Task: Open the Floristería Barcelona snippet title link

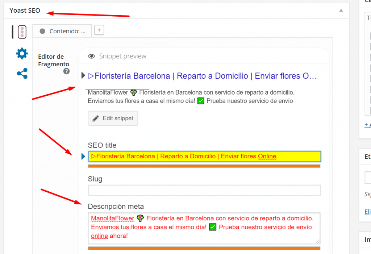Action: [x=203, y=76]
